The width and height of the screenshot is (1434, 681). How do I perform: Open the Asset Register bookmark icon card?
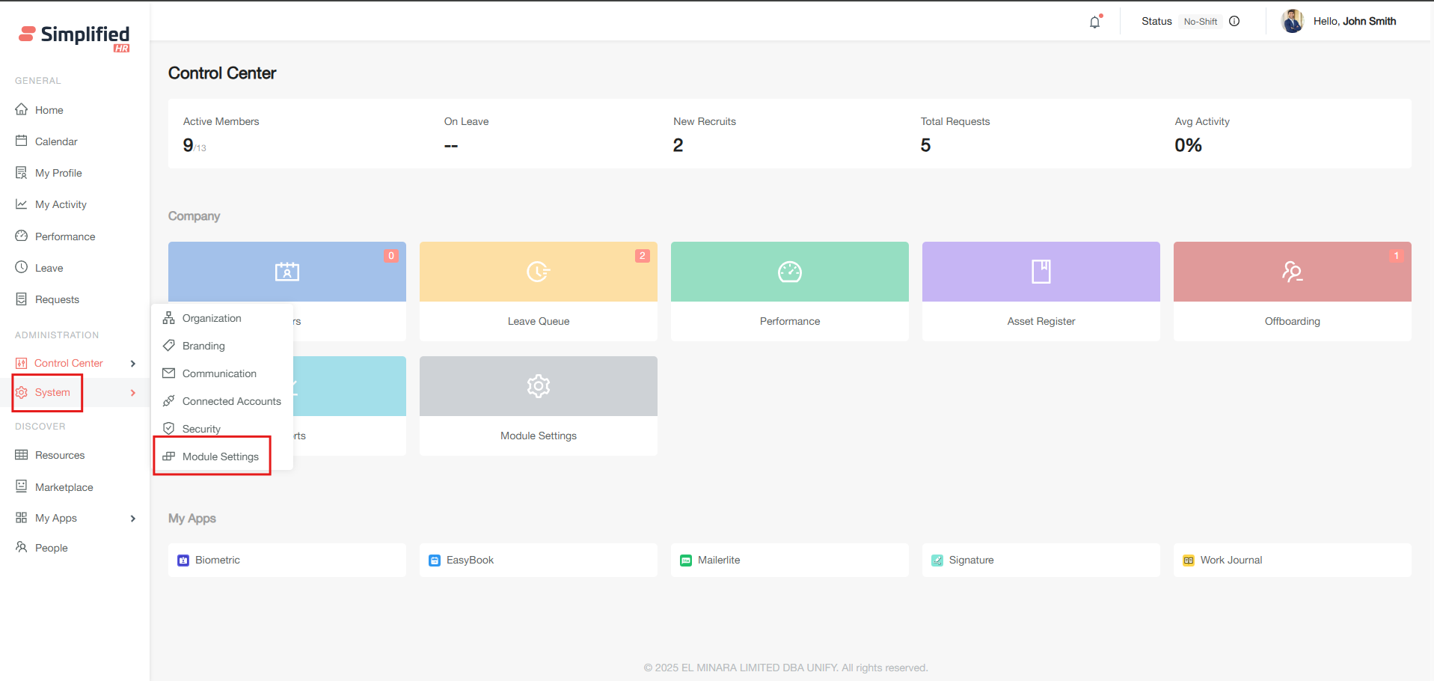(x=1041, y=272)
